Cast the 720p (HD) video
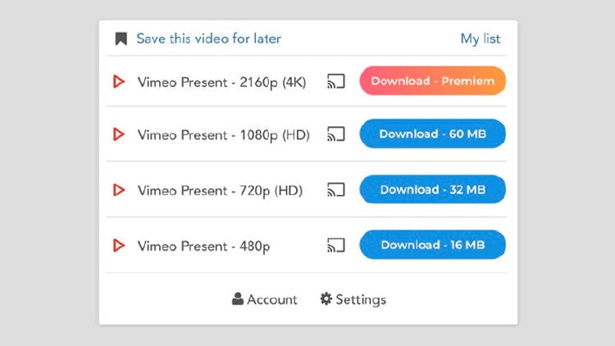Viewport: 615px width, 346px height. [x=335, y=190]
